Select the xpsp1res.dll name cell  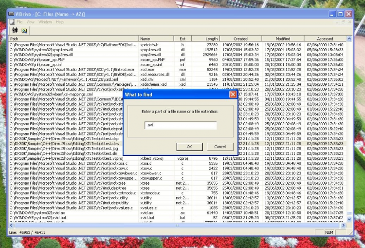150,50
